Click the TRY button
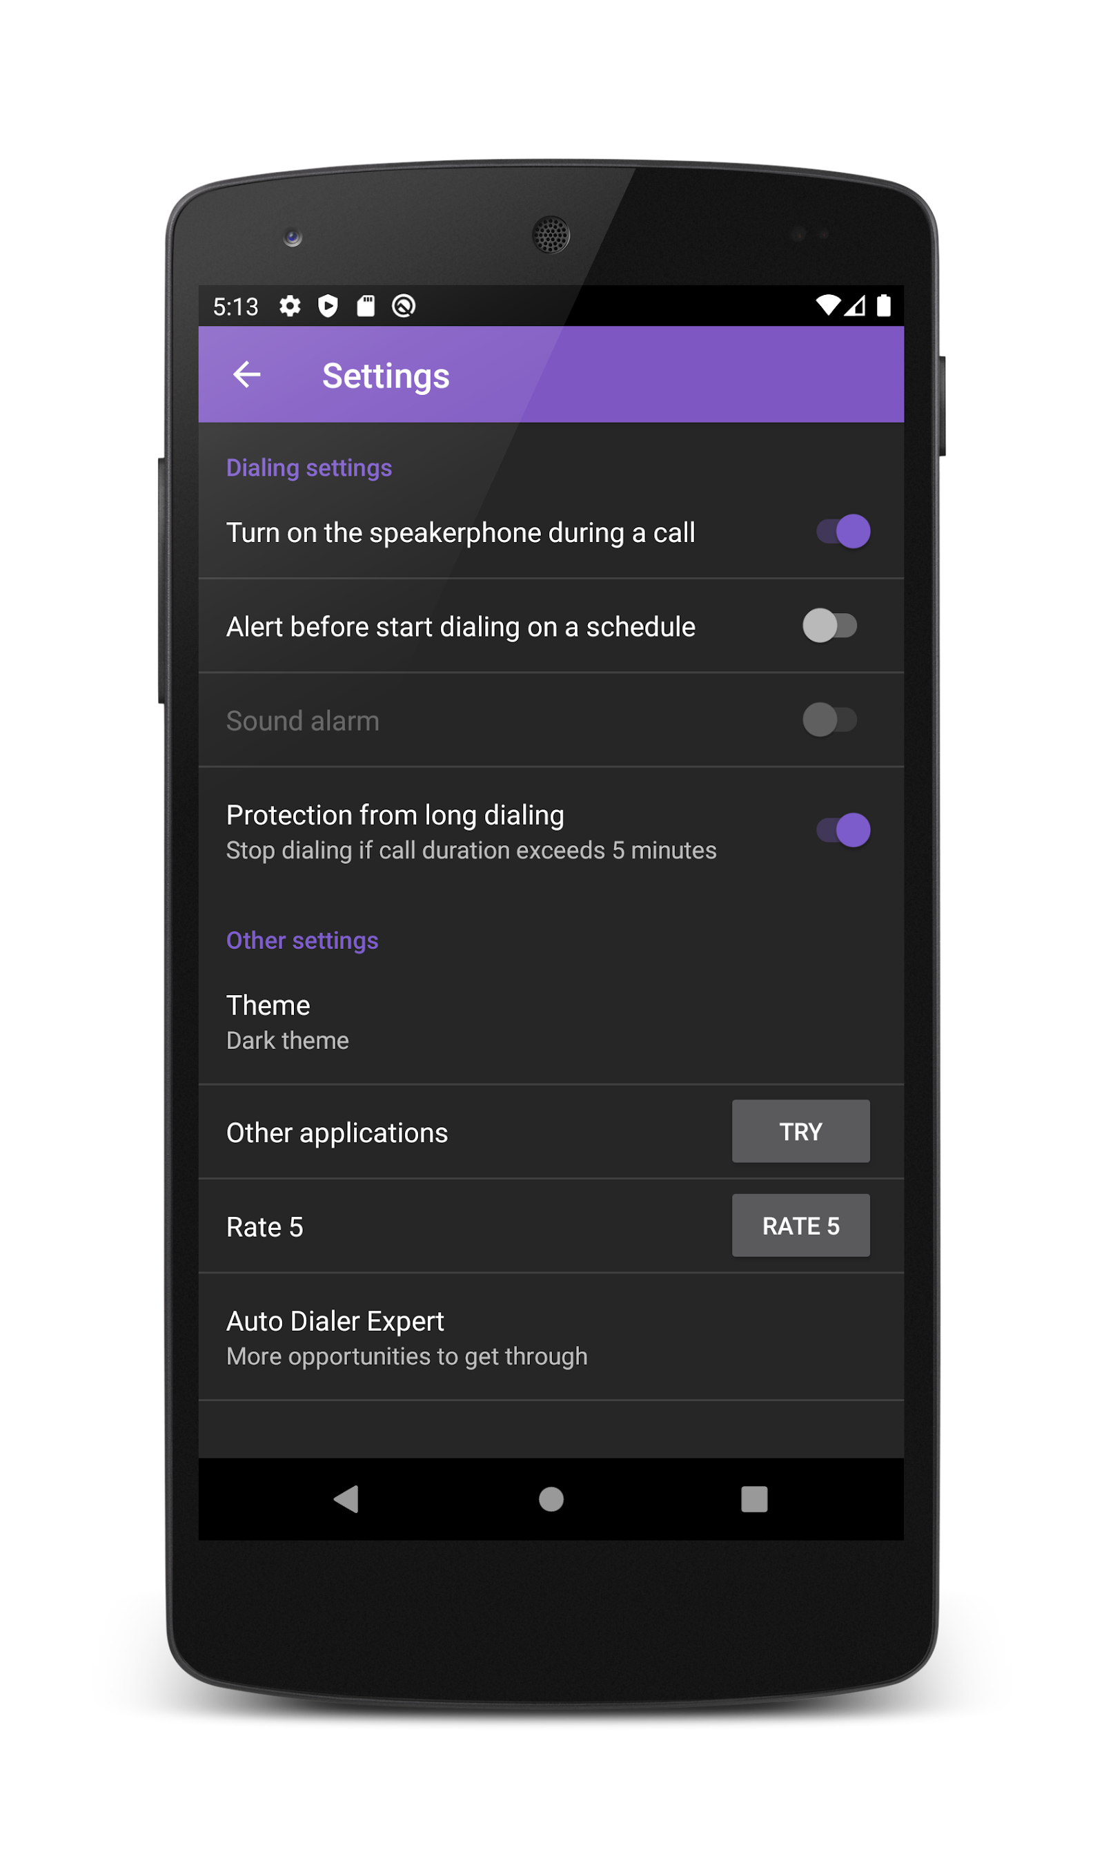1104x1868 pixels. [x=801, y=1132]
